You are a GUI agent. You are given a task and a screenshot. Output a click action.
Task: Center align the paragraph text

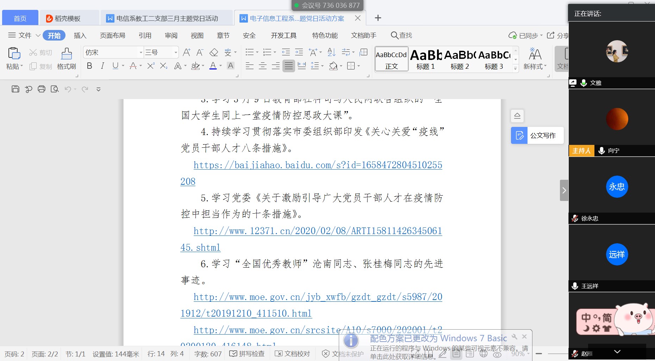click(x=263, y=66)
